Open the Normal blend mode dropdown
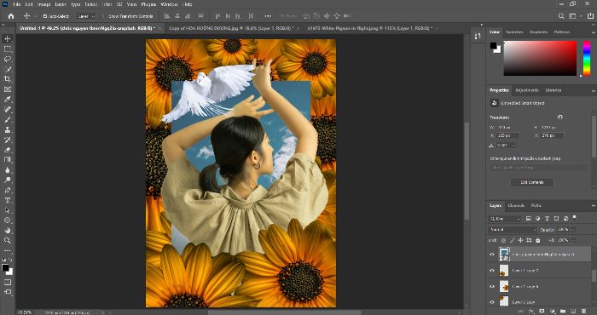Screen dimensions: 597x315 click(x=513, y=230)
